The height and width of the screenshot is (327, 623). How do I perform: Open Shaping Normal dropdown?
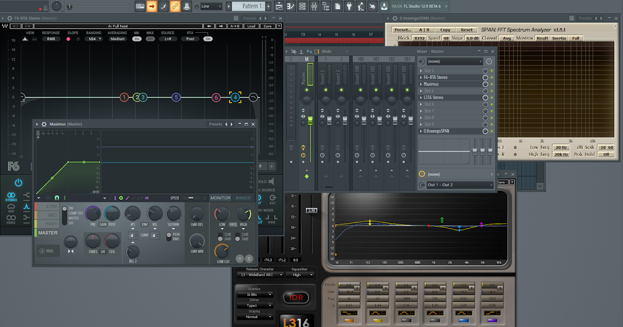(x=255, y=317)
